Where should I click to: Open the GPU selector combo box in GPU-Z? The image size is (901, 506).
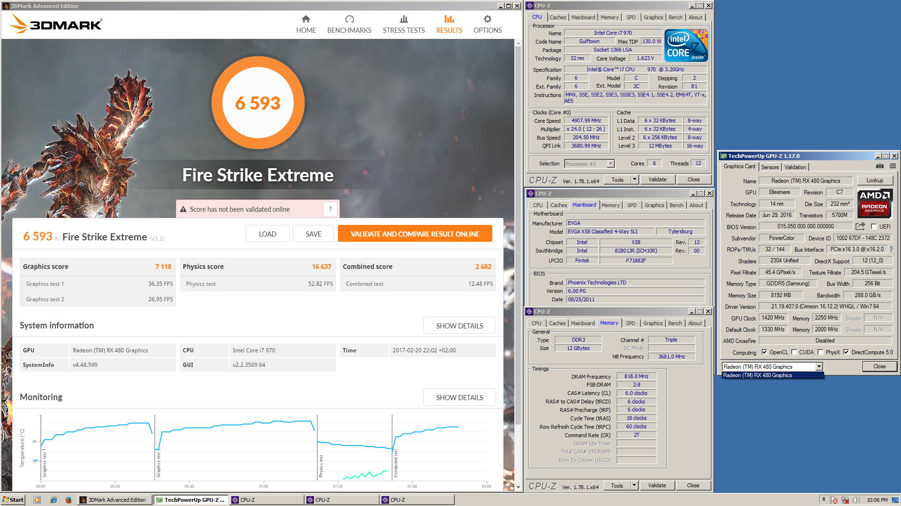[x=772, y=366]
